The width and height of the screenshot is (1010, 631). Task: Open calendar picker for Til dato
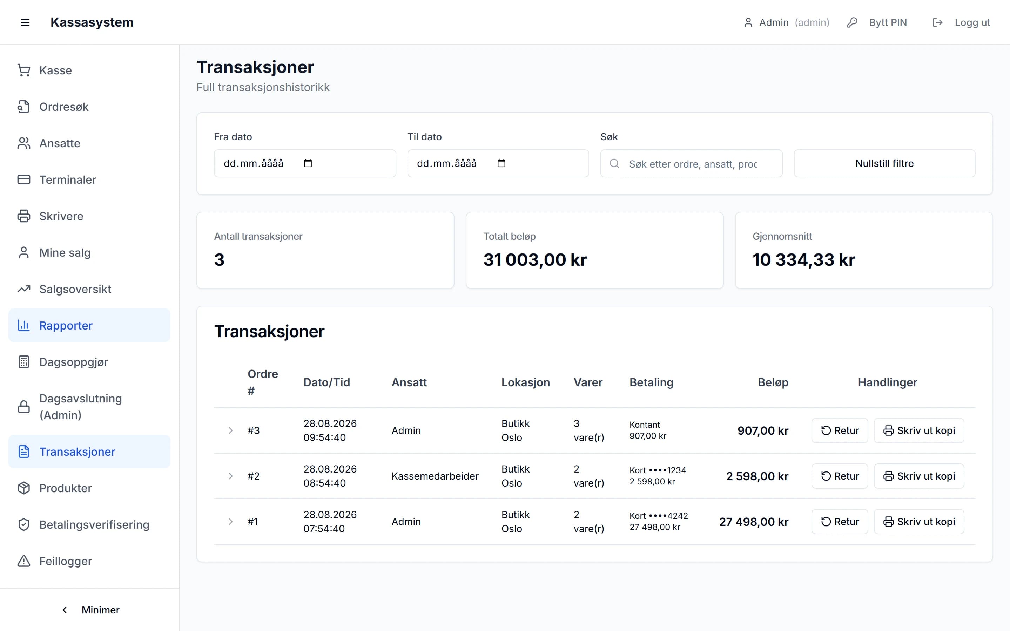[501, 163]
